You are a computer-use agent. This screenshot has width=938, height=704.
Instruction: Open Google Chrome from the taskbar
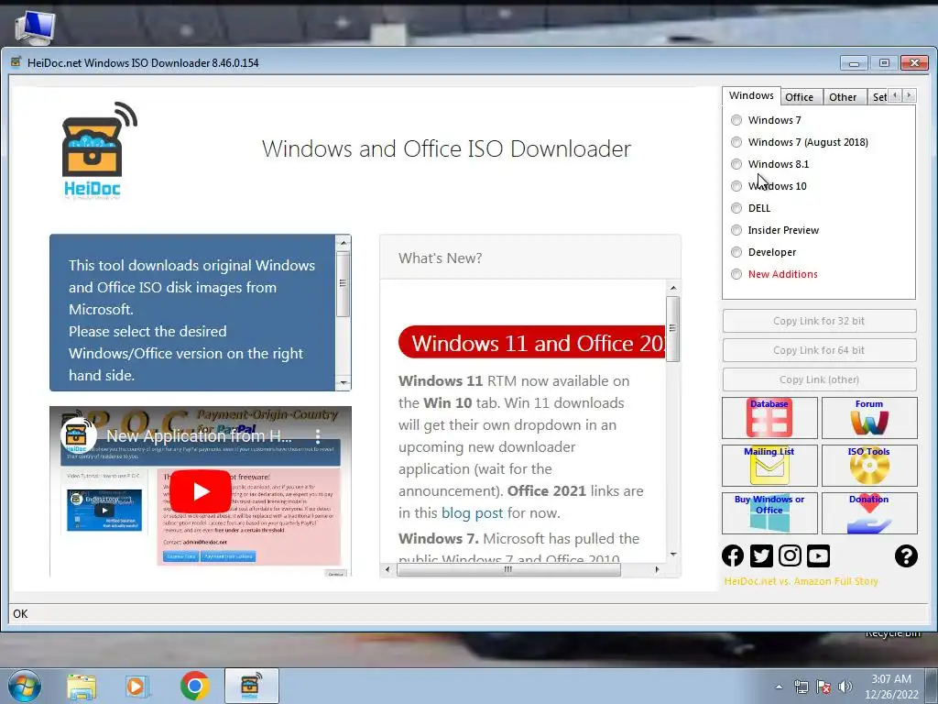[194, 686]
